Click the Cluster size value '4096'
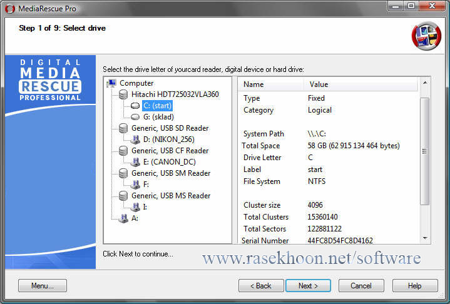 (315, 205)
